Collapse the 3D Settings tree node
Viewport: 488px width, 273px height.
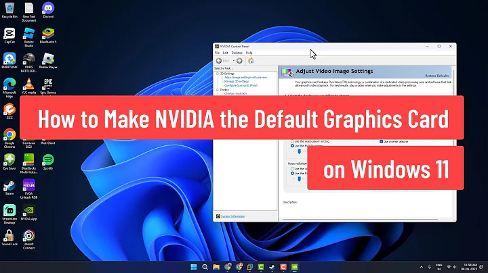point(218,74)
